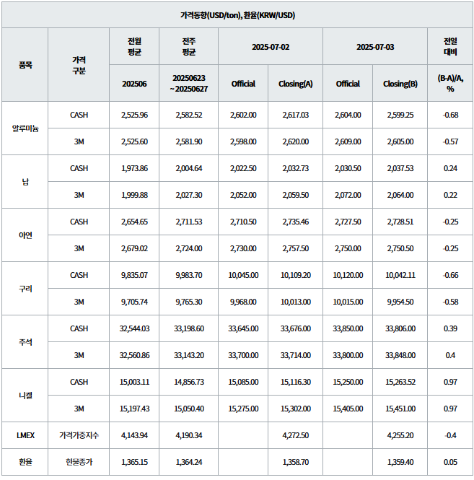Click aluminum 3M value '2,581.90'

(189, 141)
